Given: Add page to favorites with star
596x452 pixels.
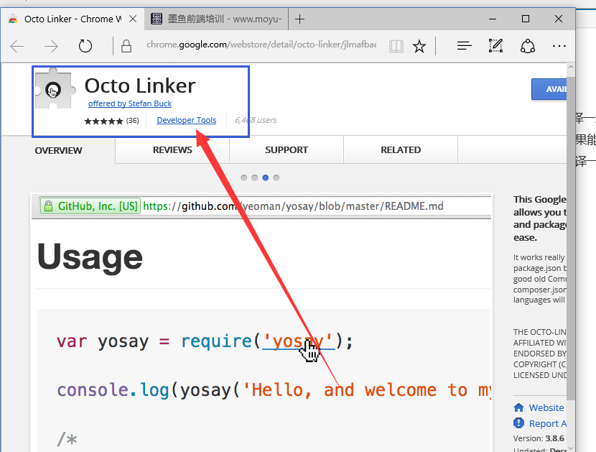Looking at the screenshot, I should pos(419,47).
